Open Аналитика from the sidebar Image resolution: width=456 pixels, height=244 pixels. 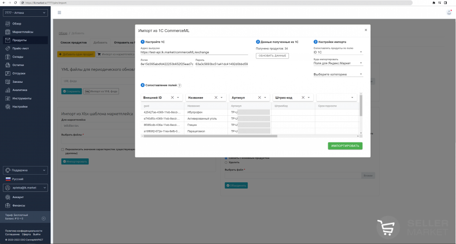pyautogui.click(x=20, y=90)
